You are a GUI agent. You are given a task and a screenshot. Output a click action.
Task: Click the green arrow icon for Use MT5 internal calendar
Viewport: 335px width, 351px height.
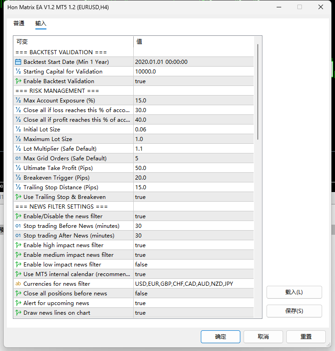(18, 274)
